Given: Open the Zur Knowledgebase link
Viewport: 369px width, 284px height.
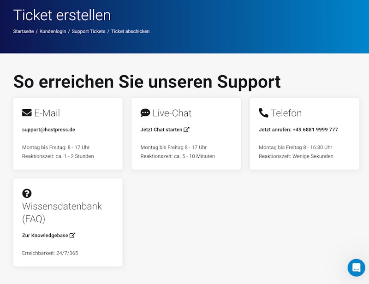Looking at the screenshot, I should 45,235.
